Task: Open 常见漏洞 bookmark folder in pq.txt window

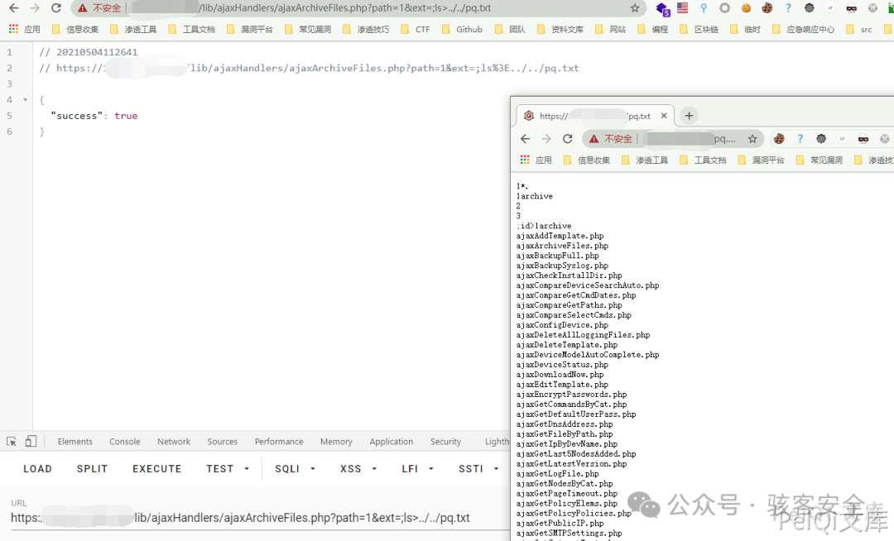Action: (819, 160)
